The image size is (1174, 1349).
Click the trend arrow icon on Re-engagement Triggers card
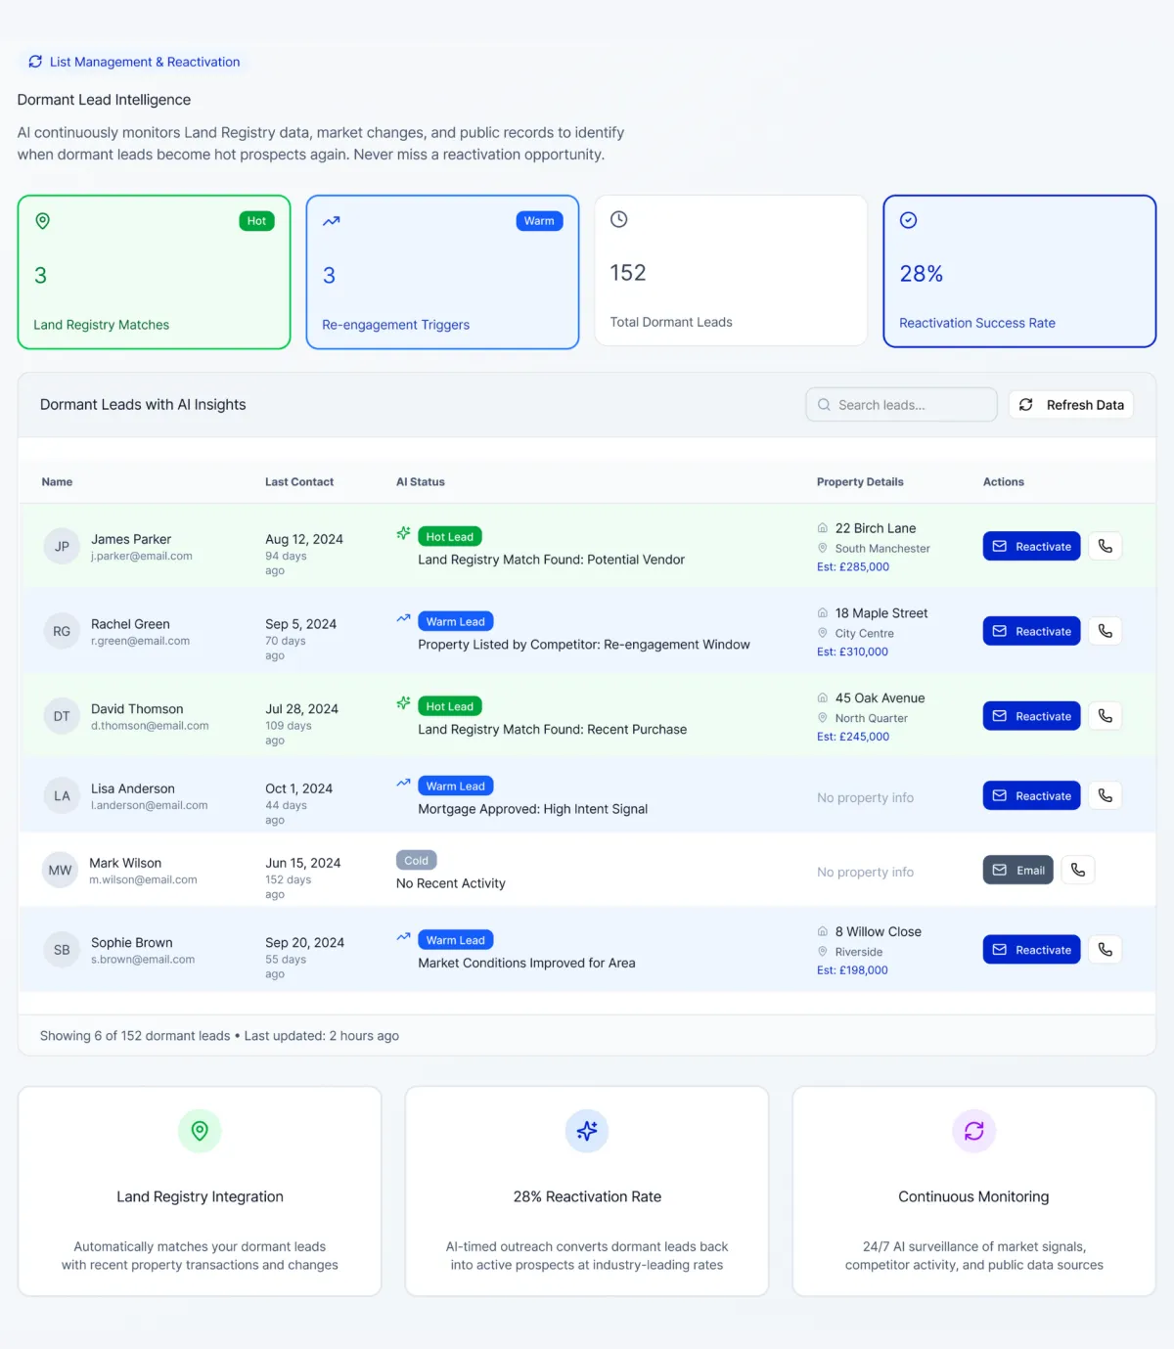click(332, 221)
